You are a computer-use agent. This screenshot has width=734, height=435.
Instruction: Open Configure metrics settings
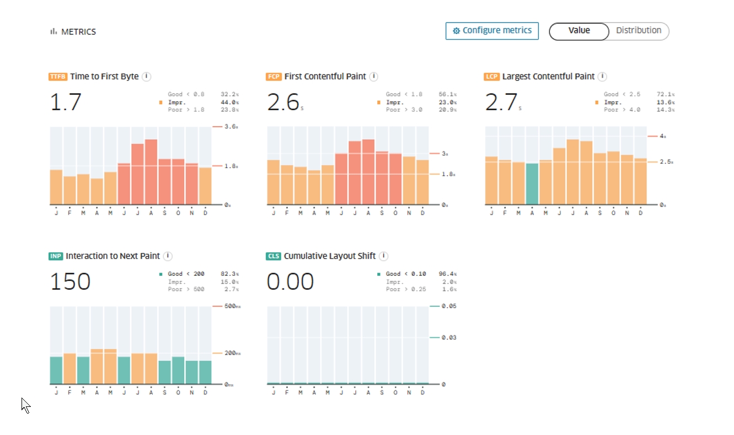[x=492, y=31]
